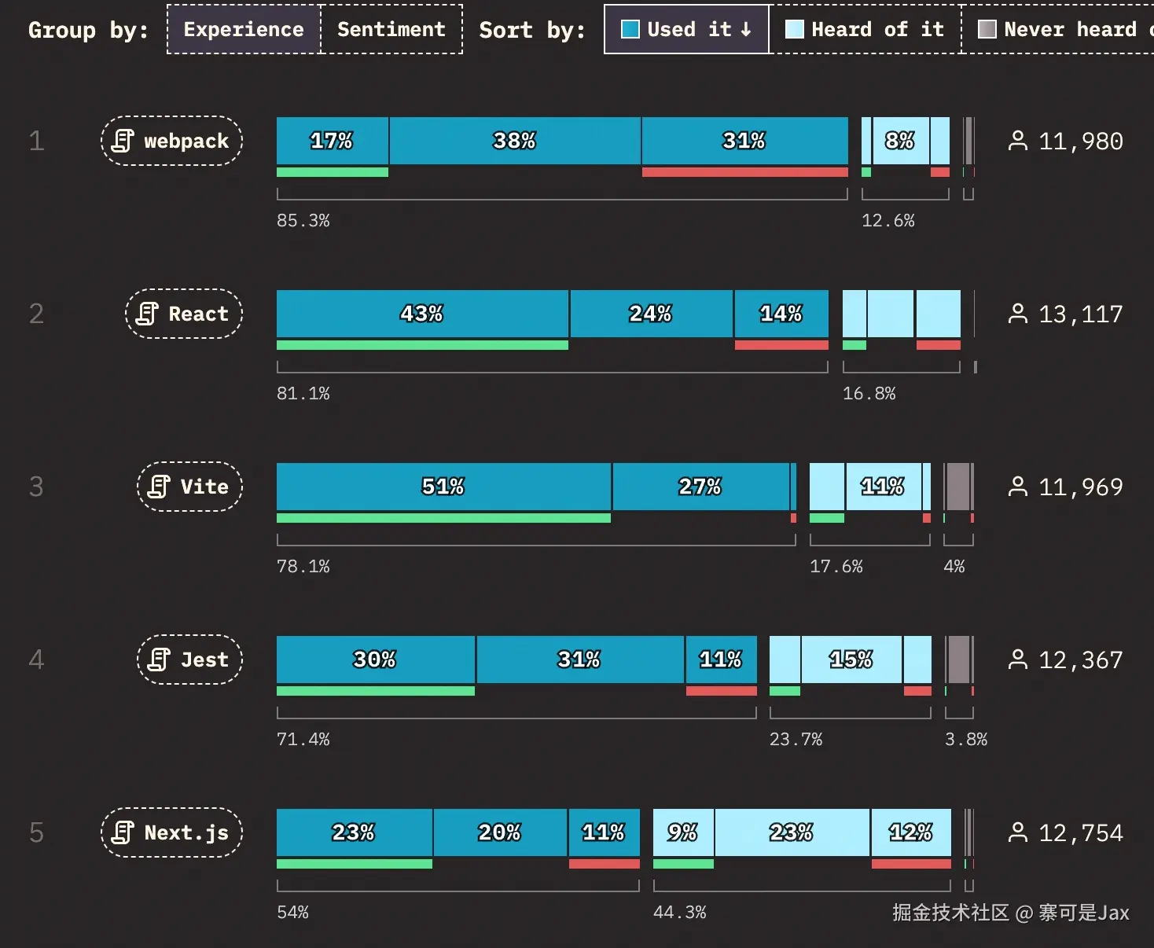Image resolution: width=1154 pixels, height=948 pixels.
Task: Click the scroll icon beside webpack
Action: click(123, 141)
